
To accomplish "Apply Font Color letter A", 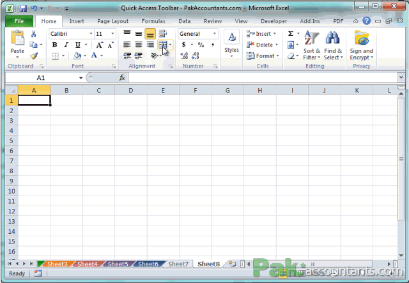I will [x=94, y=56].
